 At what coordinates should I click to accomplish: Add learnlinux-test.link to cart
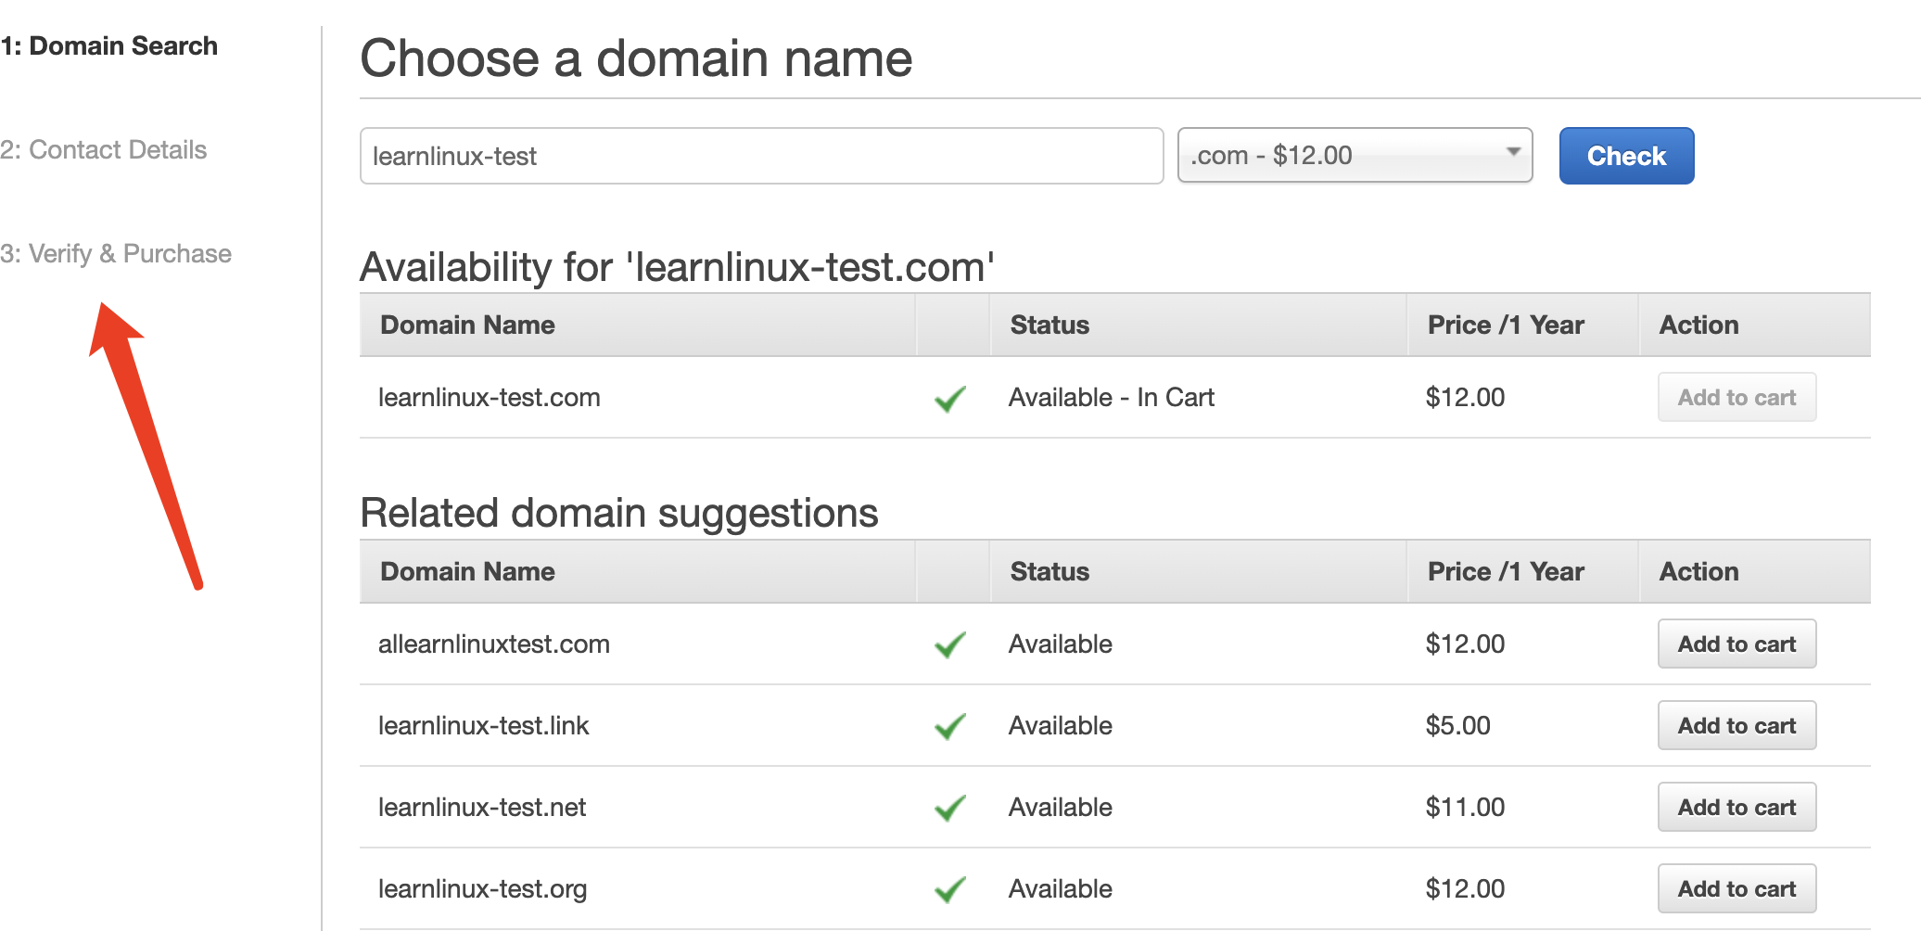1736,726
